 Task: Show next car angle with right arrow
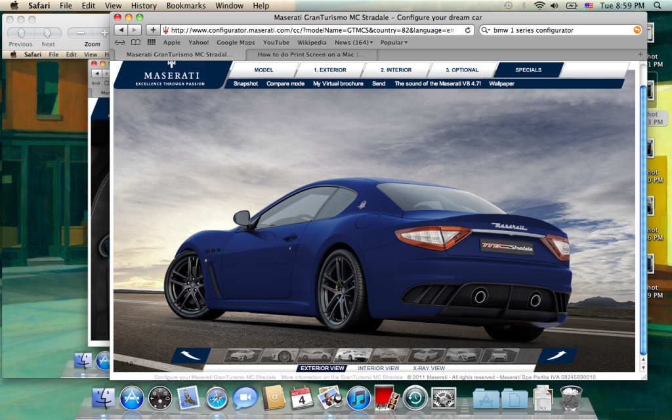click(556, 355)
